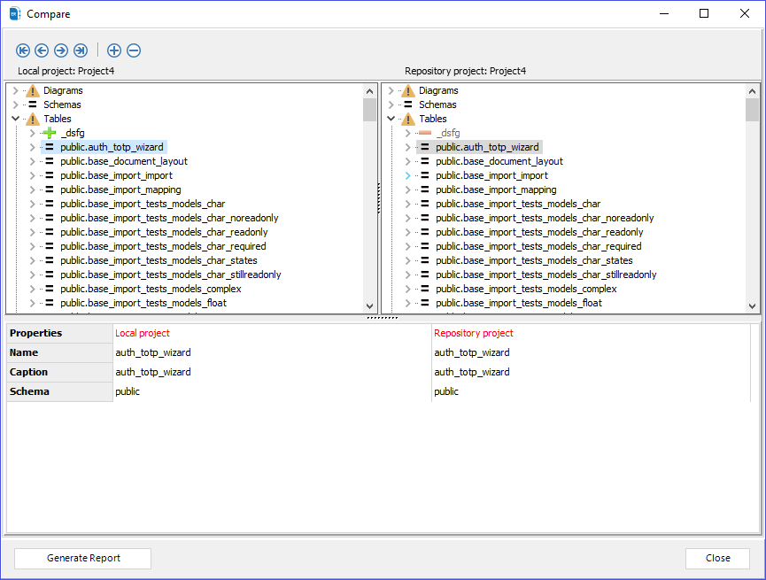766x580 pixels.
Task: Select repository public.base_import_tests_models_char_states
Action: 534,260
